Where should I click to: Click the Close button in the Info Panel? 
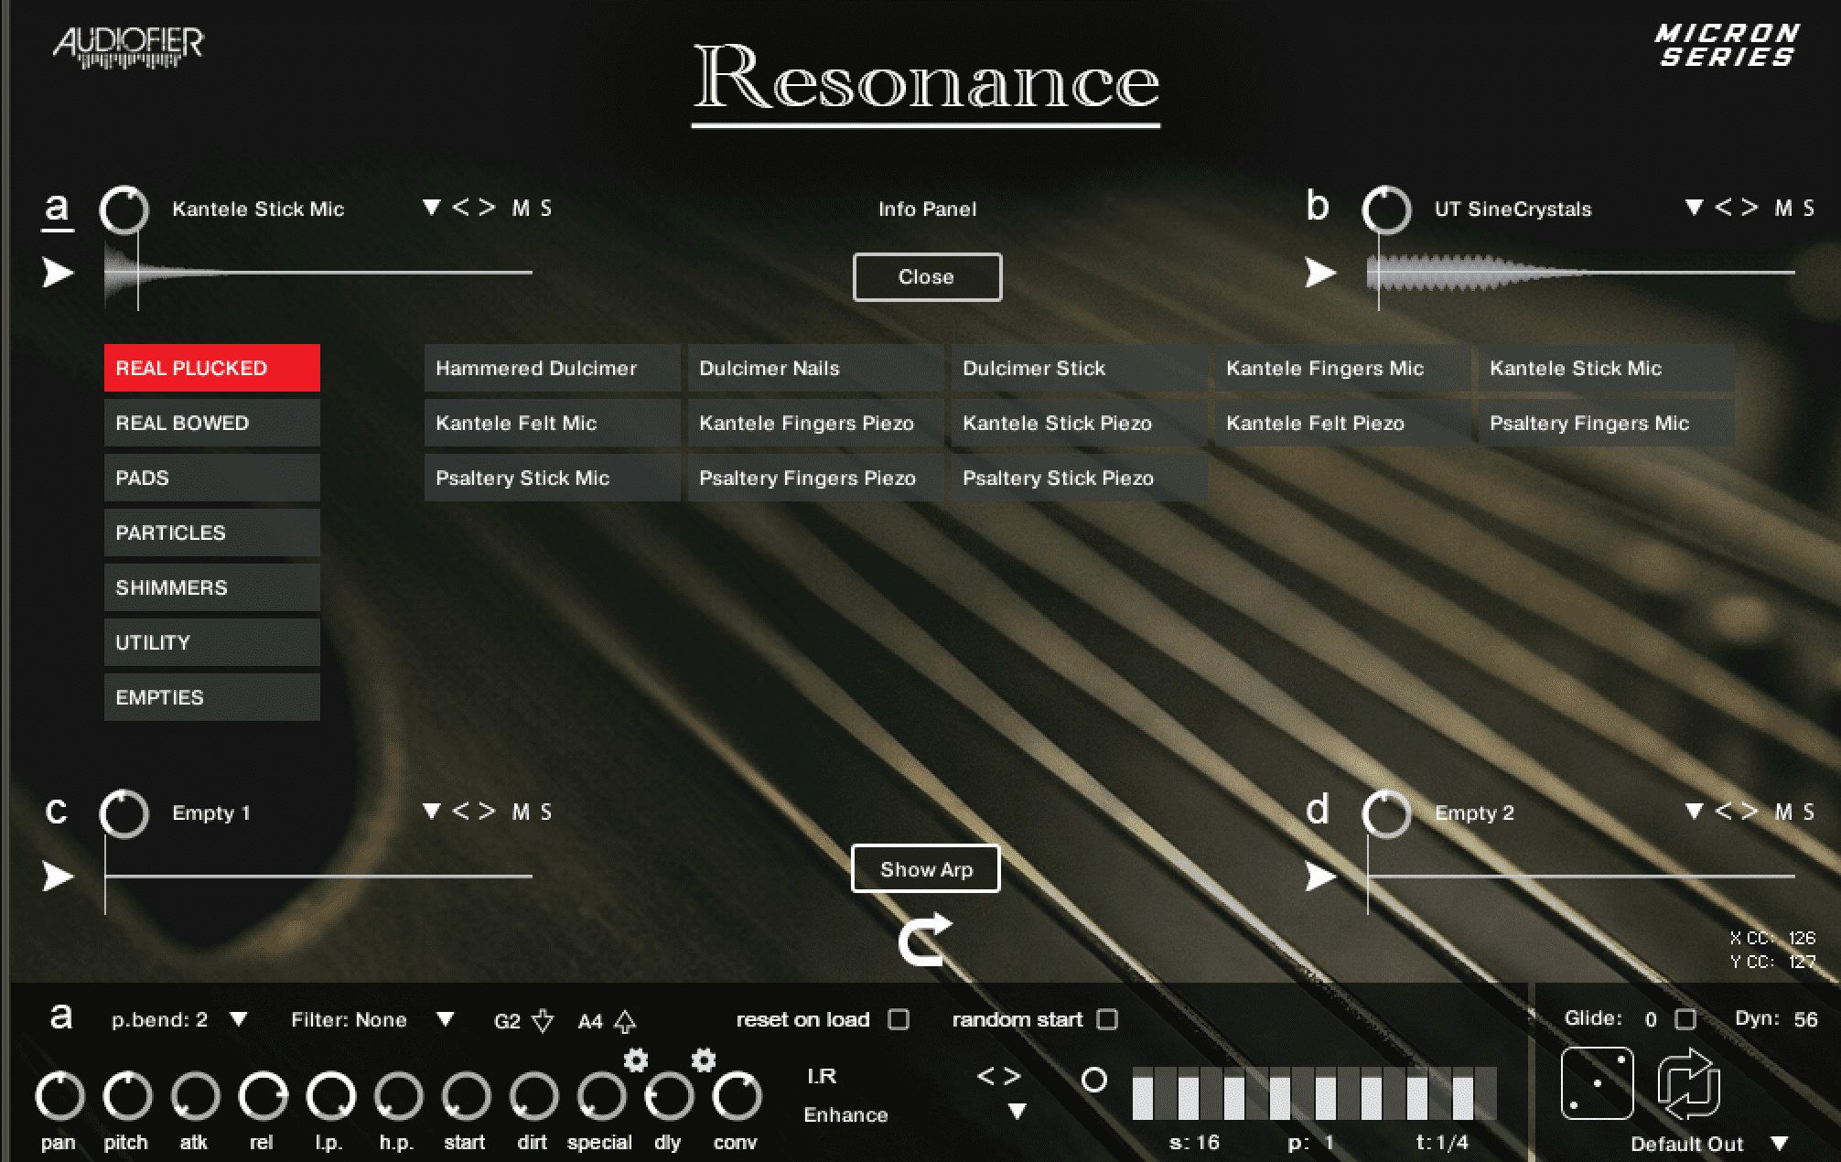(927, 276)
